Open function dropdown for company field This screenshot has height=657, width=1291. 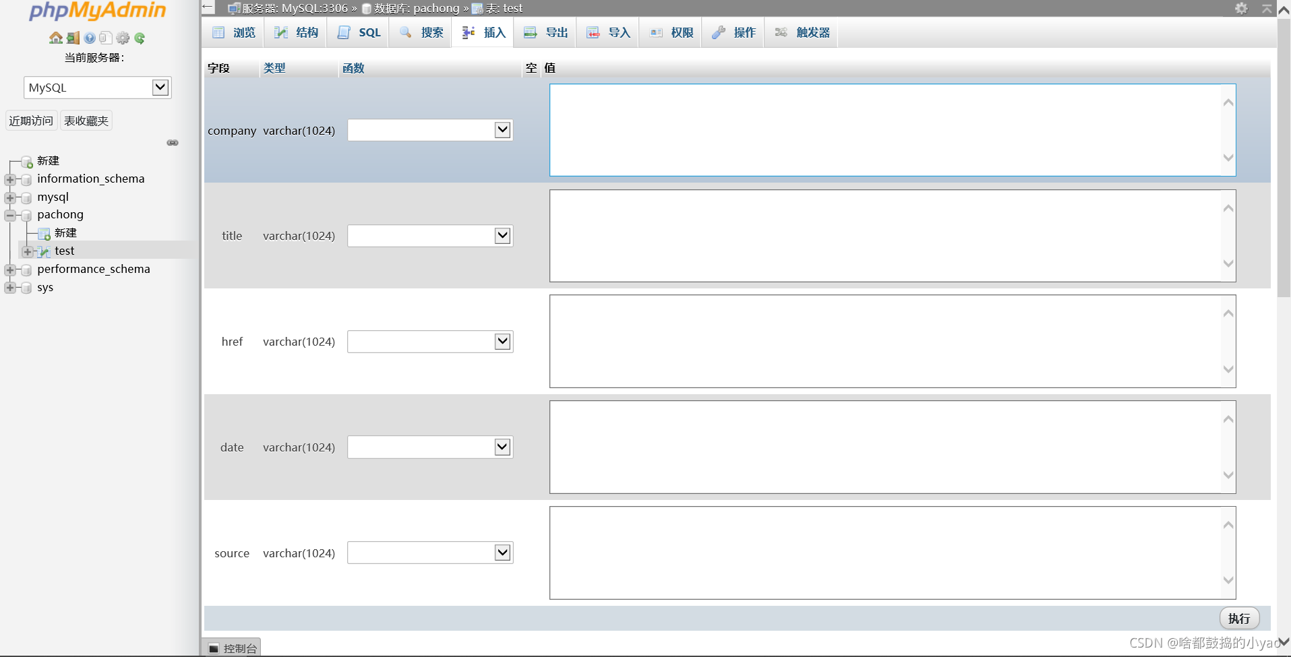click(430, 130)
